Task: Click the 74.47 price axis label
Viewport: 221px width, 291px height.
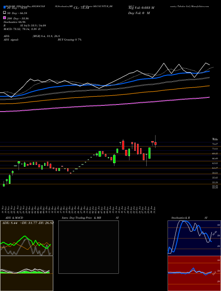Action: click(215, 144)
